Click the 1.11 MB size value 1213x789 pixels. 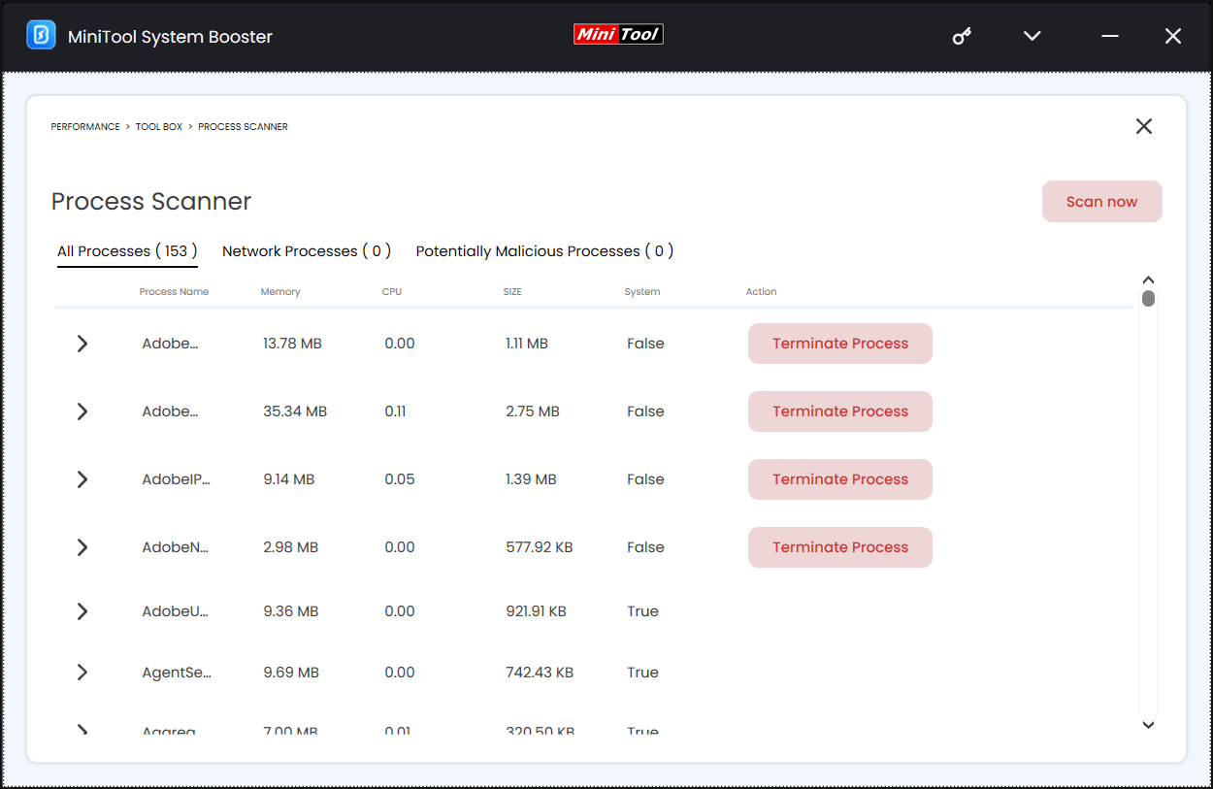pyautogui.click(x=527, y=344)
